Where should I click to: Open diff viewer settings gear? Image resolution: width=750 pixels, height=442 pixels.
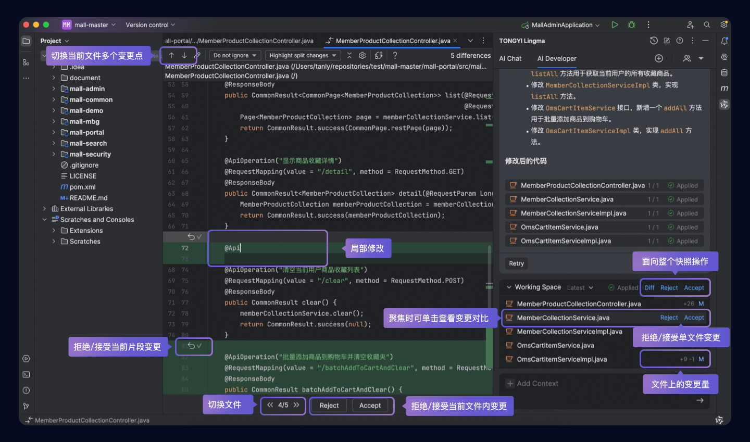[362, 55]
